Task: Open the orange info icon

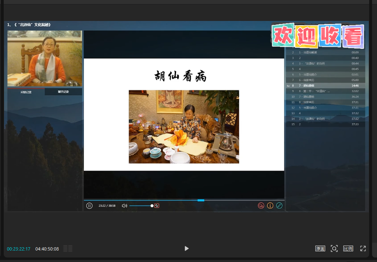Action: (x=270, y=206)
